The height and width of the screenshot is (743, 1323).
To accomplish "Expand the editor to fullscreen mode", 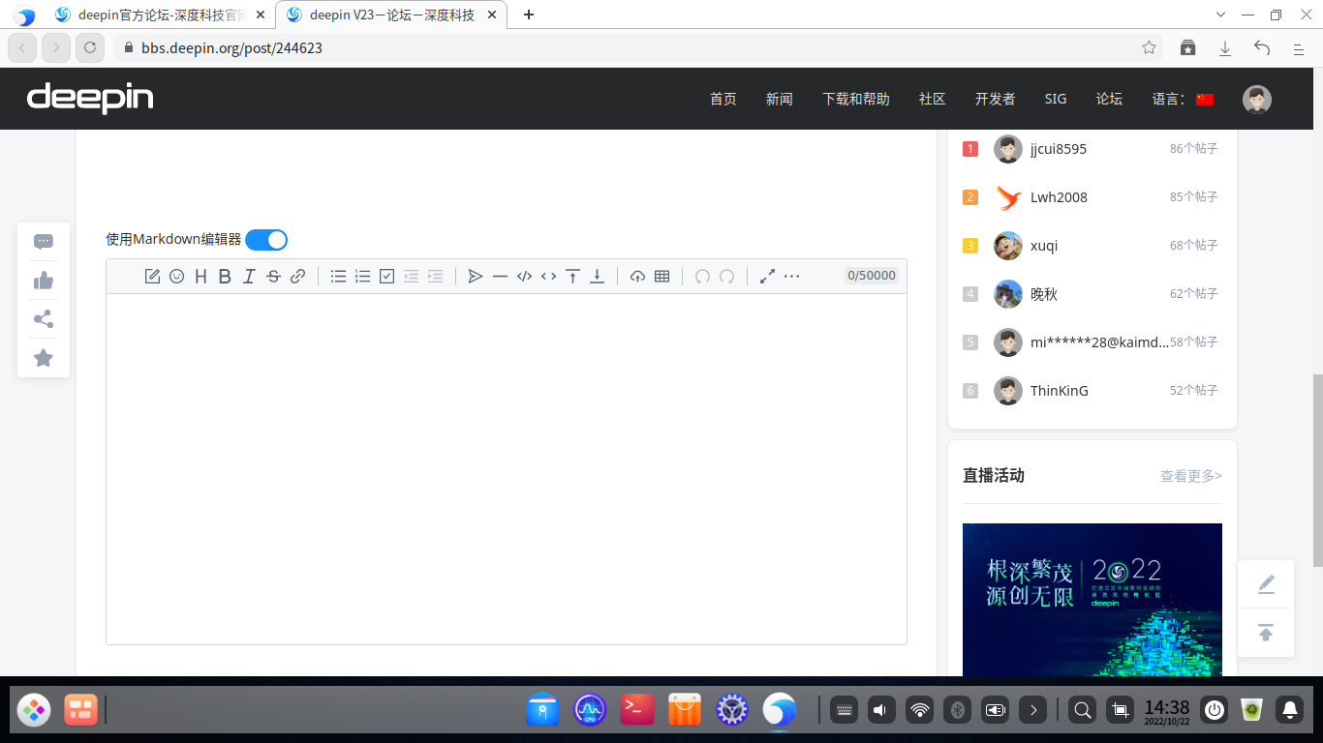I will point(767,276).
